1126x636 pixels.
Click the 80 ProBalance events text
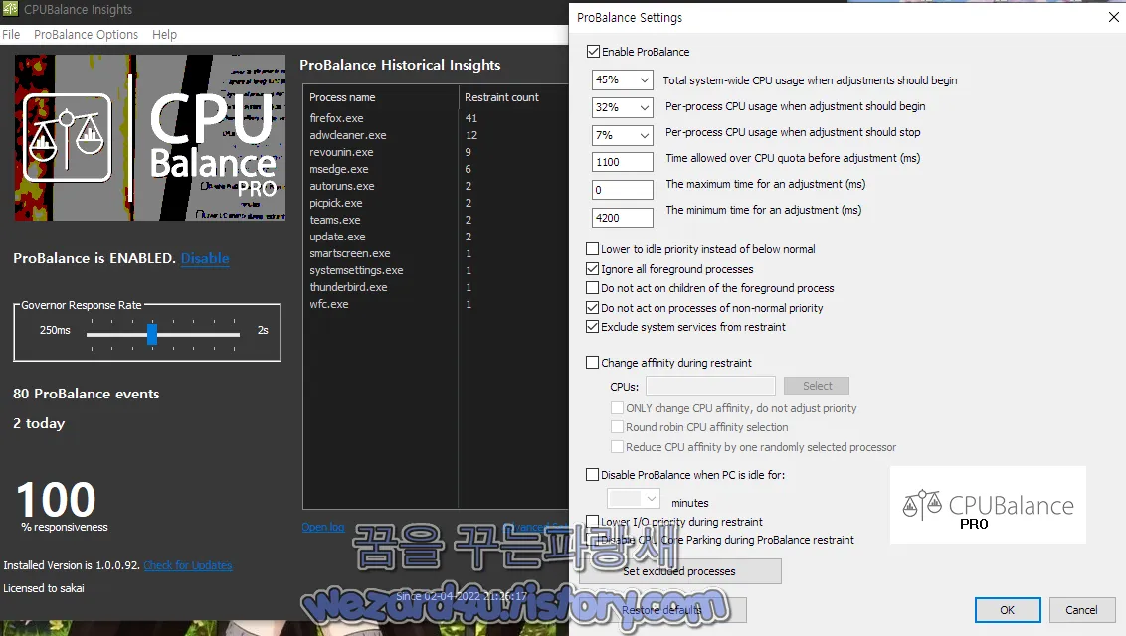[x=87, y=394]
